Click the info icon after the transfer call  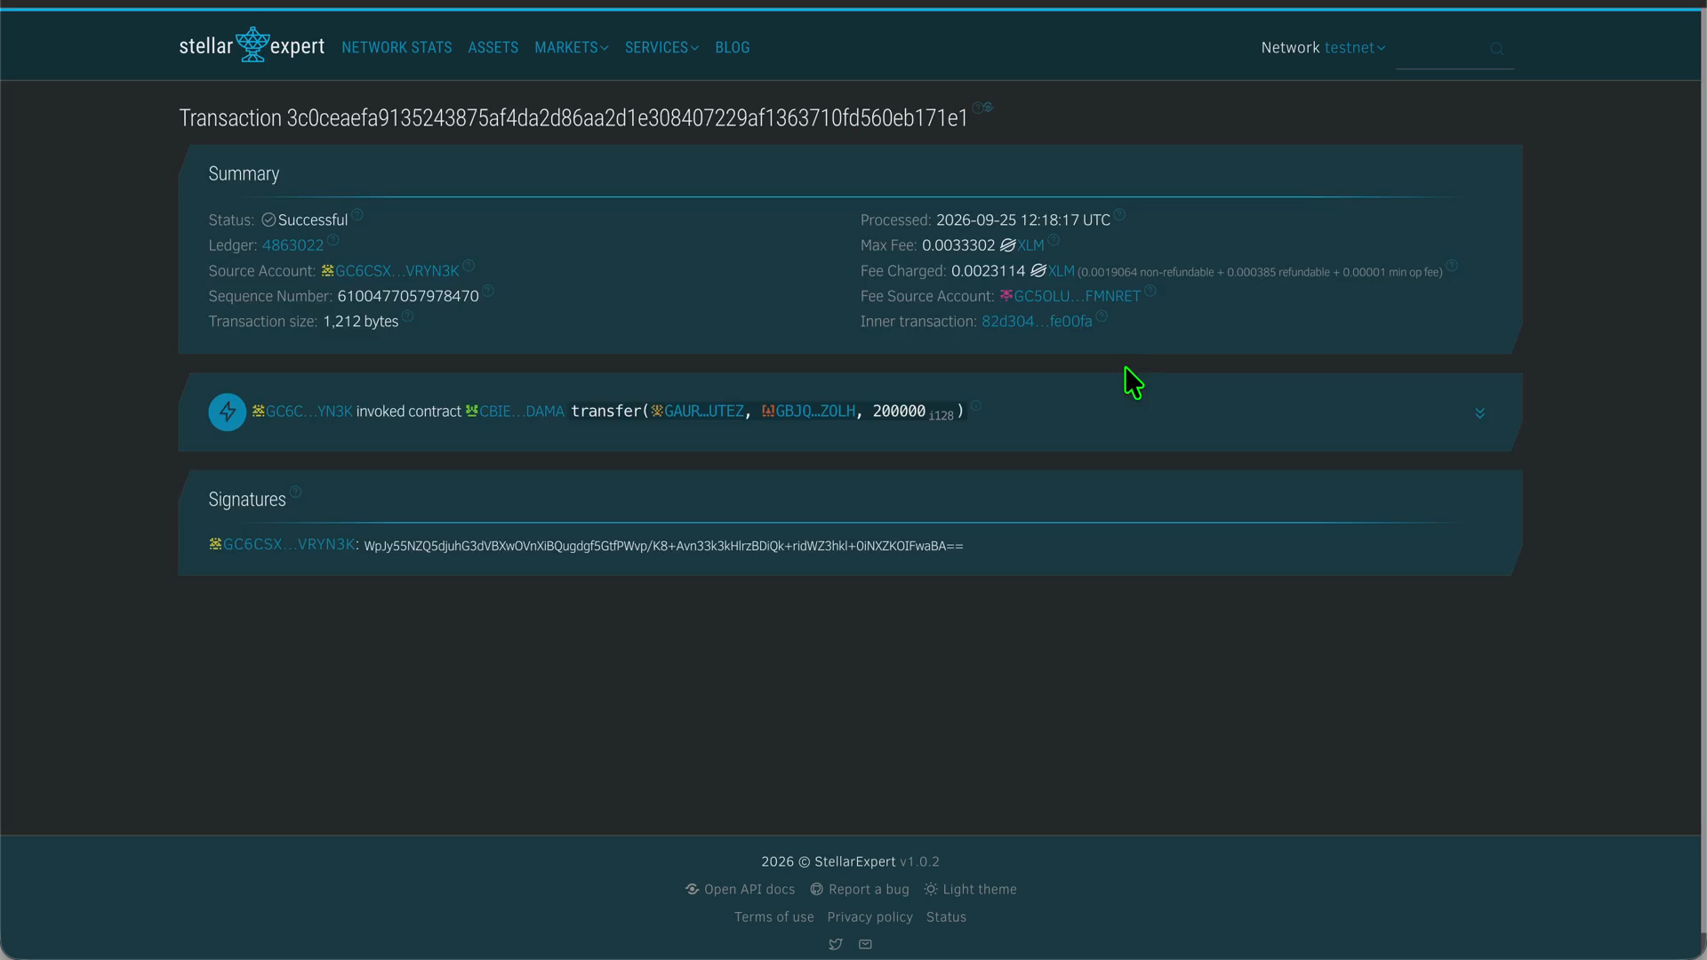975,405
